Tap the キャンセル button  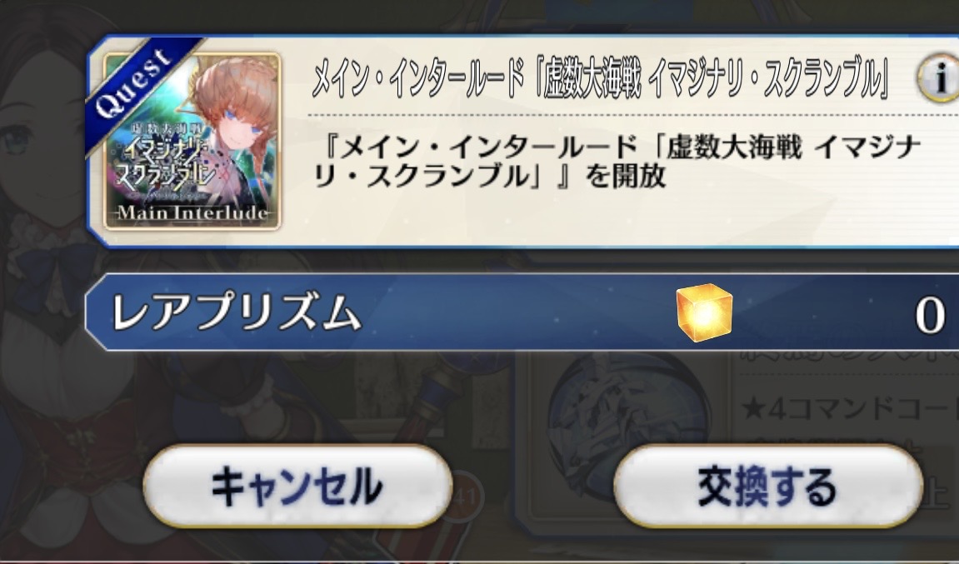click(297, 487)
